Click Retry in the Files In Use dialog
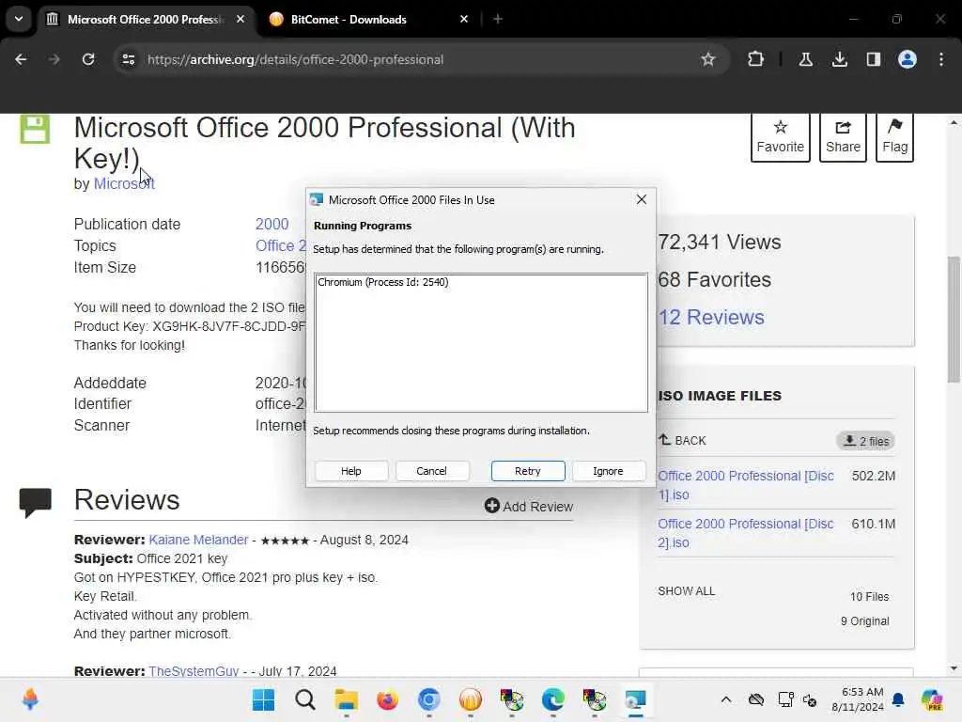962x722 pixels. coord(528,471)
